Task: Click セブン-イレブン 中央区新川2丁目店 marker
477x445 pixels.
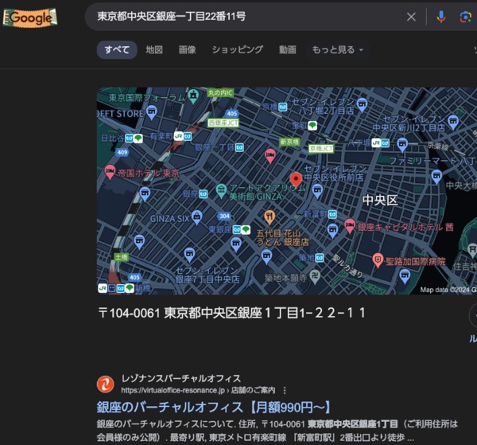Action: 453,122
